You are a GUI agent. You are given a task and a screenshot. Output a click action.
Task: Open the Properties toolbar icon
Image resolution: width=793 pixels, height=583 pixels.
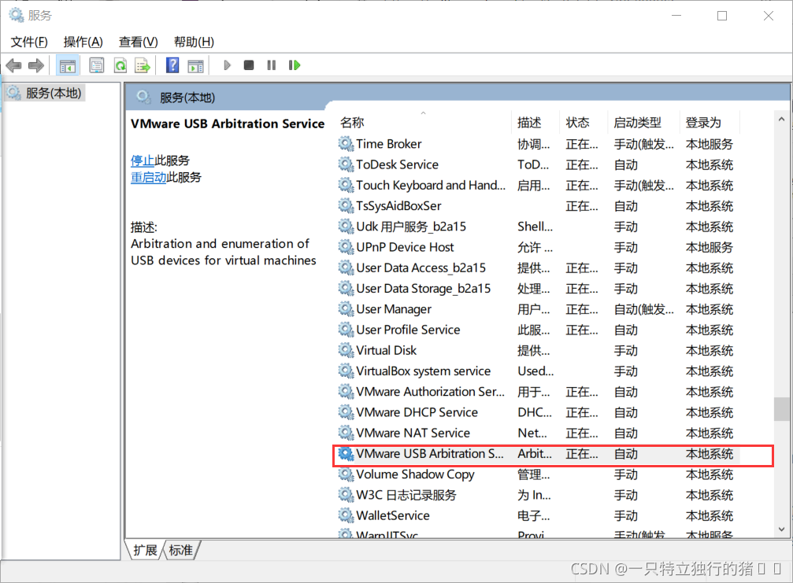(96, 65)
